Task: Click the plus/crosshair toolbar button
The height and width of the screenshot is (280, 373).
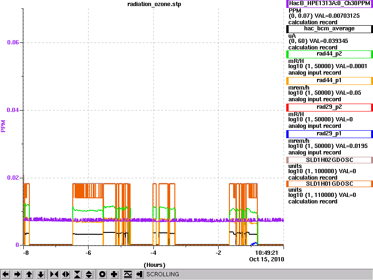Action: coord(114,274)
